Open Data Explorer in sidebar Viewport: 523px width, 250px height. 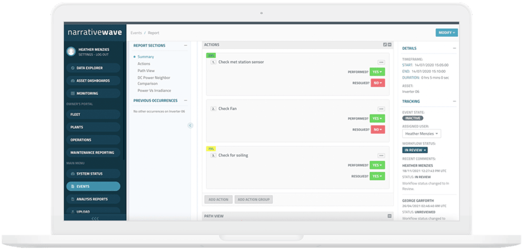point(93,68)
